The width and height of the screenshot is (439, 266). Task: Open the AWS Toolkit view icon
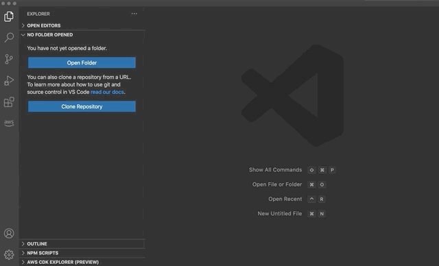tap(9, 123)
